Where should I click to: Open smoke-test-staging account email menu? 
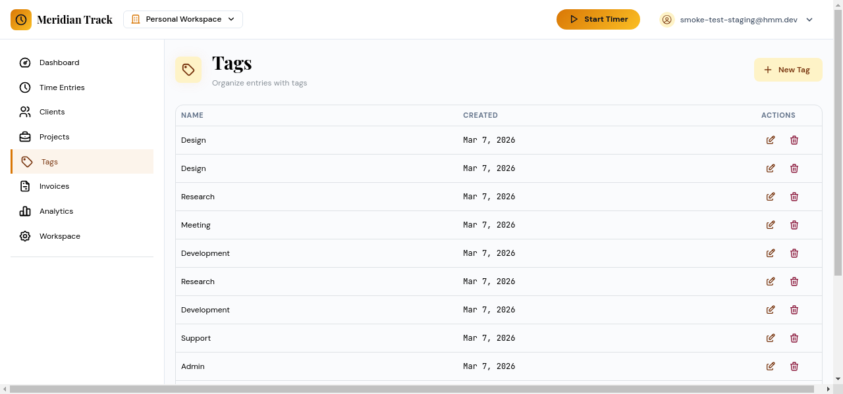pos(738,20)
